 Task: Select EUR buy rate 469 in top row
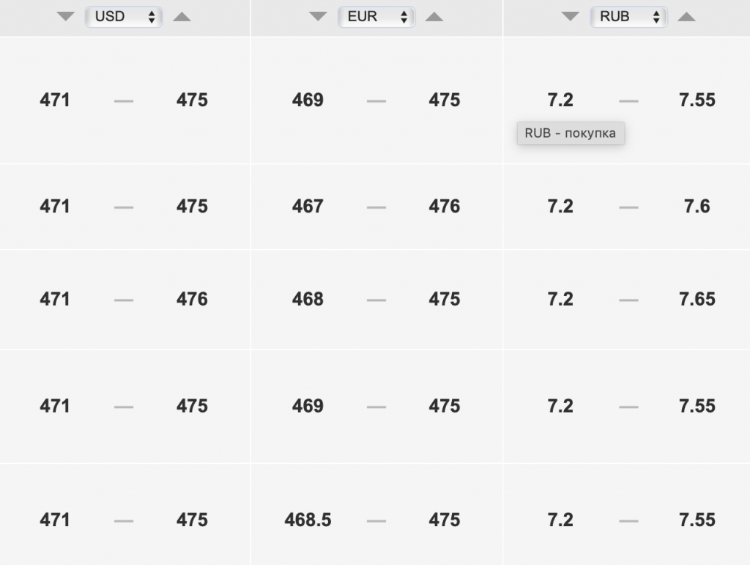[308, 100]
